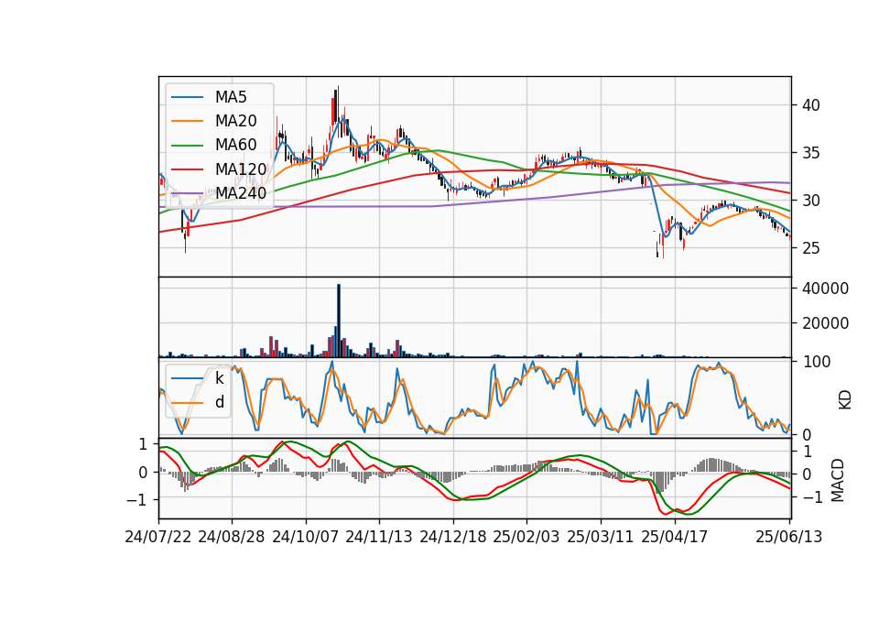The height and width of the screenshot is (632, 879).
Task: Click the tallest volume bar spike
Action: click(x=339, y=321)
